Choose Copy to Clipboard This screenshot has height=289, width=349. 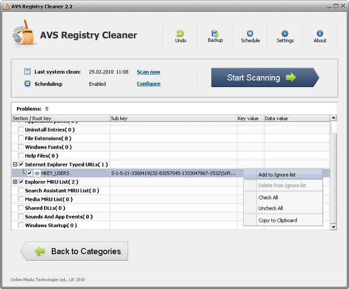click(x=283, y=220)
